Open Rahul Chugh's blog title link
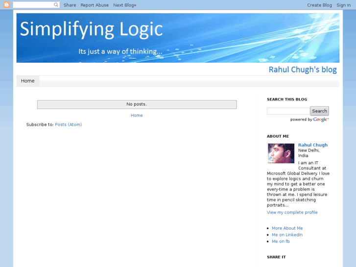The image size is (356, 267). [303, 70]
